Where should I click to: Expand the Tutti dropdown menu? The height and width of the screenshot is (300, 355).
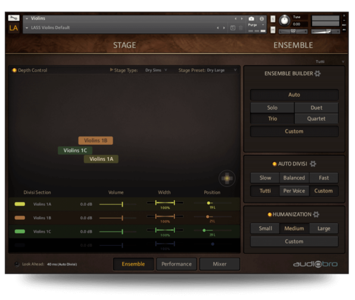(x=329, y=61)
